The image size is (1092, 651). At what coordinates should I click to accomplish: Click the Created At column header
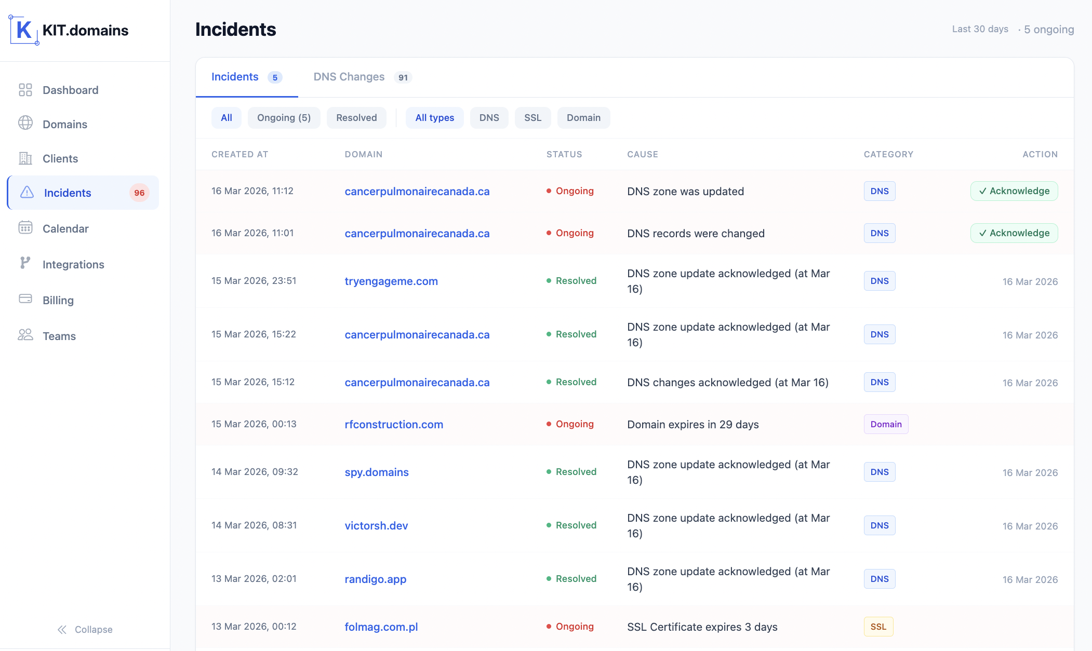[x=239, y=154]
